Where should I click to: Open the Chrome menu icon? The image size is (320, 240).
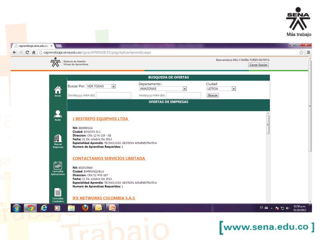tap(308, 52)
